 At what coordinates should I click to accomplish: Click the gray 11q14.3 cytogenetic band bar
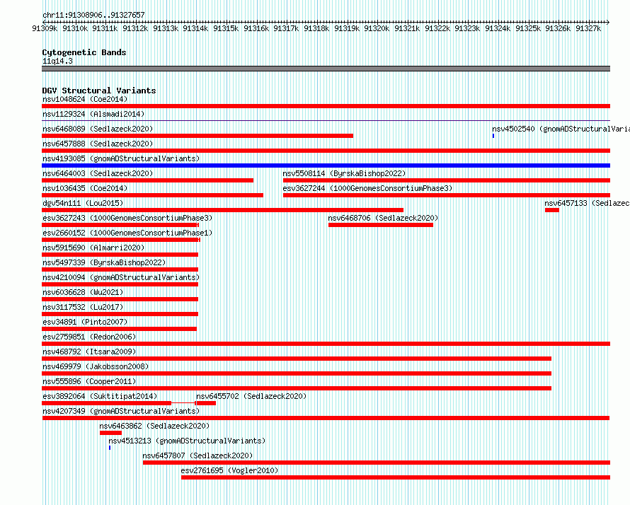[x=326, y=69]
